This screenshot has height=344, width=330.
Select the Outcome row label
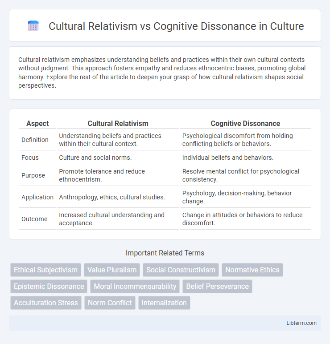[x=34, y=219]
